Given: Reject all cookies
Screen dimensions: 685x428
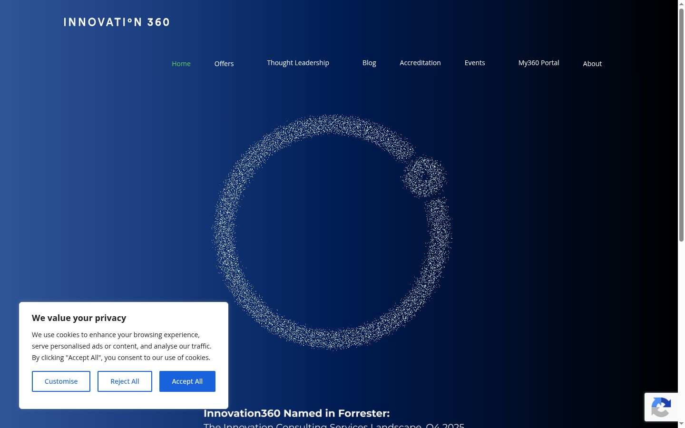Looking at the screenshot, I should (125, 381).
